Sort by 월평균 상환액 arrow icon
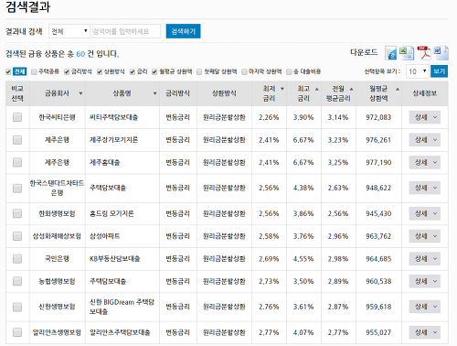Screen dimensions: 457x346 click(398, 89)
